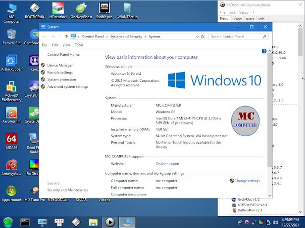Launch HD Tune Pro shortcut
The image size is (305, 228).
[35, 193]
